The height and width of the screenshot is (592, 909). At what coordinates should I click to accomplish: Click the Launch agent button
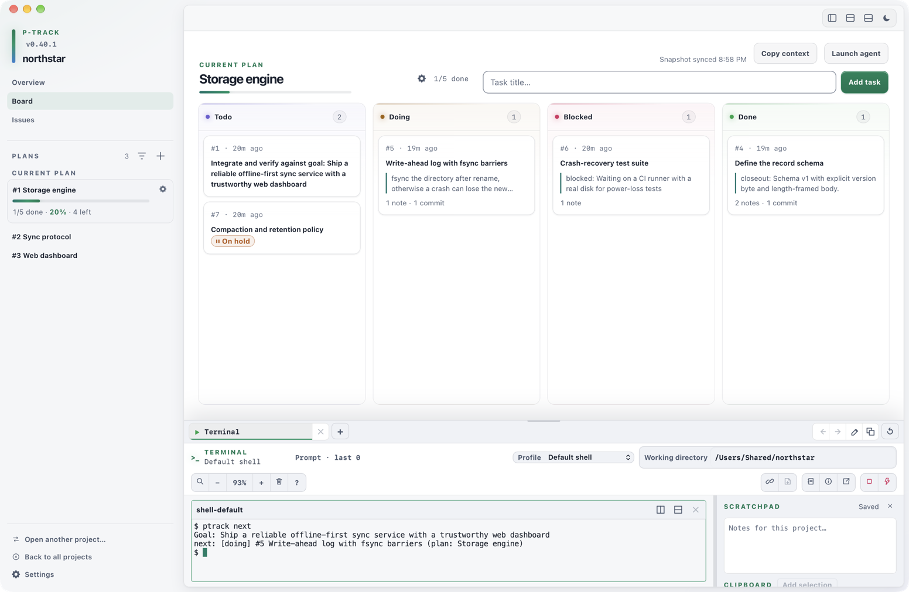(856, 53)
